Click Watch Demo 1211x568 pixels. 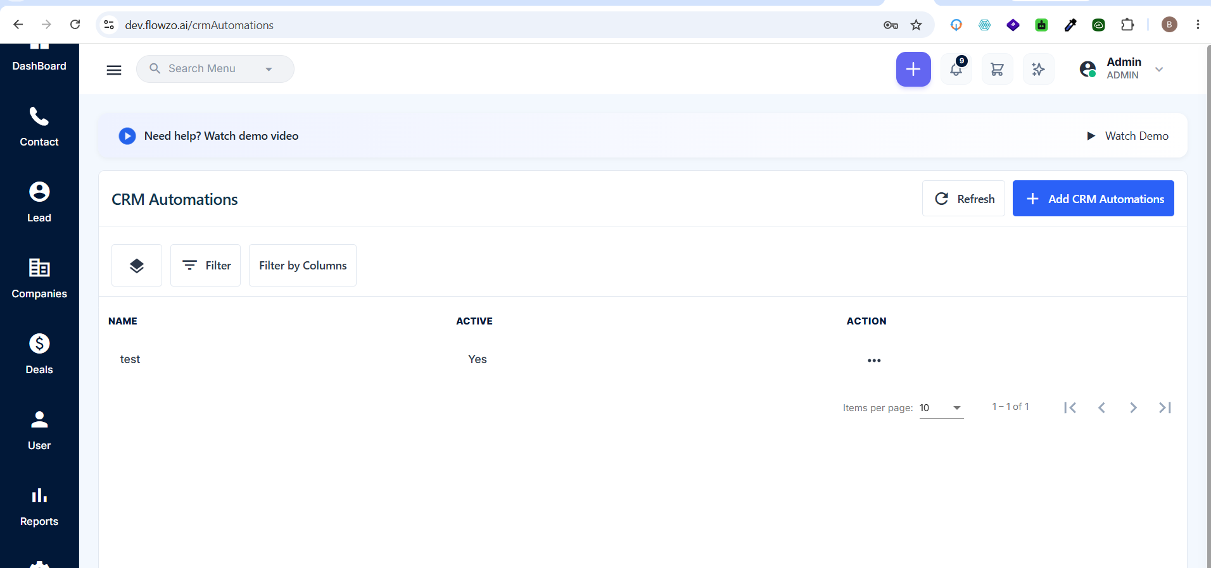[x=1127, y=136]
